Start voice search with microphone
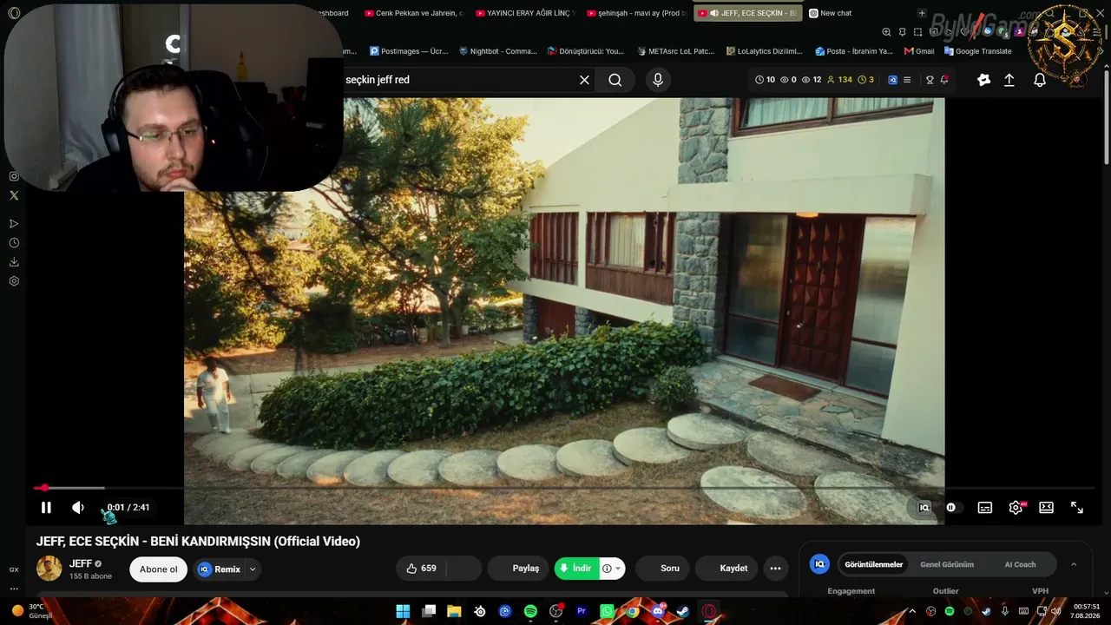1111x625 pixels. 658,80
